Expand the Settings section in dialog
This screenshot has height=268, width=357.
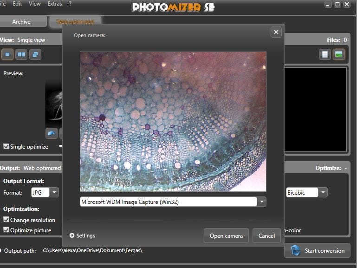pyautogui.click(x=72, y=235)
